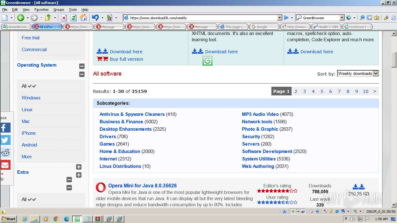Select Commercial license filter

34,50
